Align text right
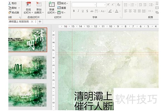This screenshot has height=111, width=167. pos(135,11)
